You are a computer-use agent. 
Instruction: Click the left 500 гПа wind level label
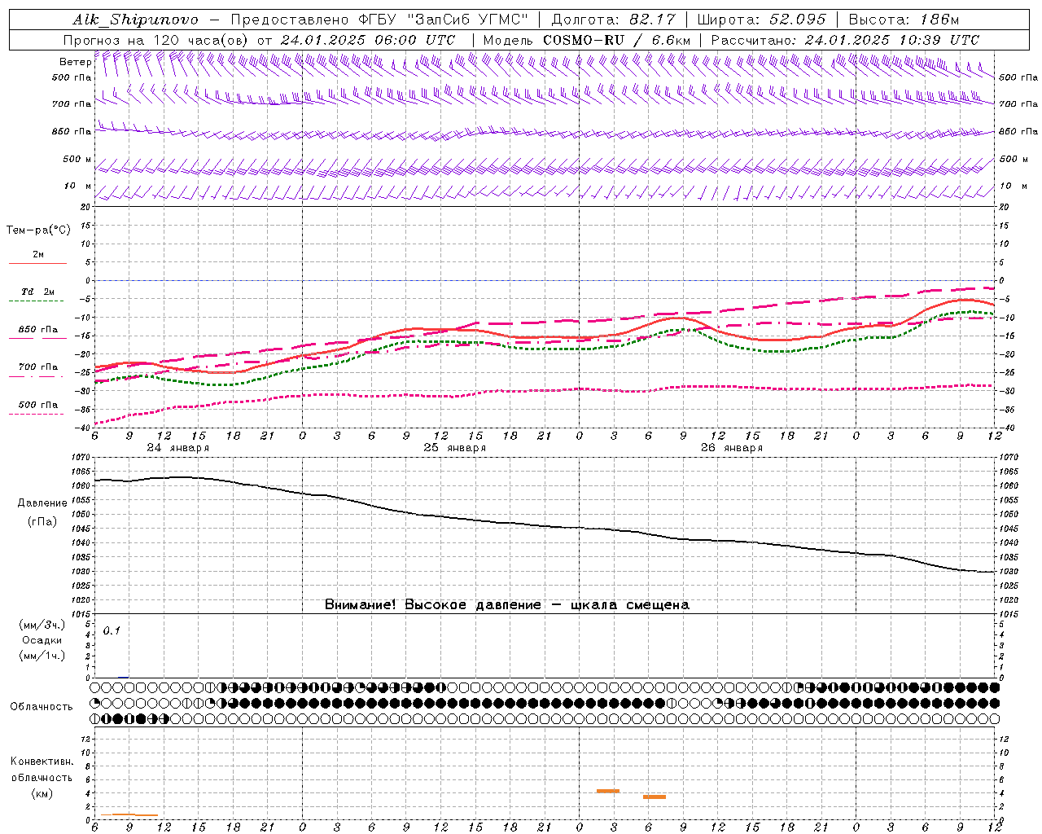coord(72,77)
